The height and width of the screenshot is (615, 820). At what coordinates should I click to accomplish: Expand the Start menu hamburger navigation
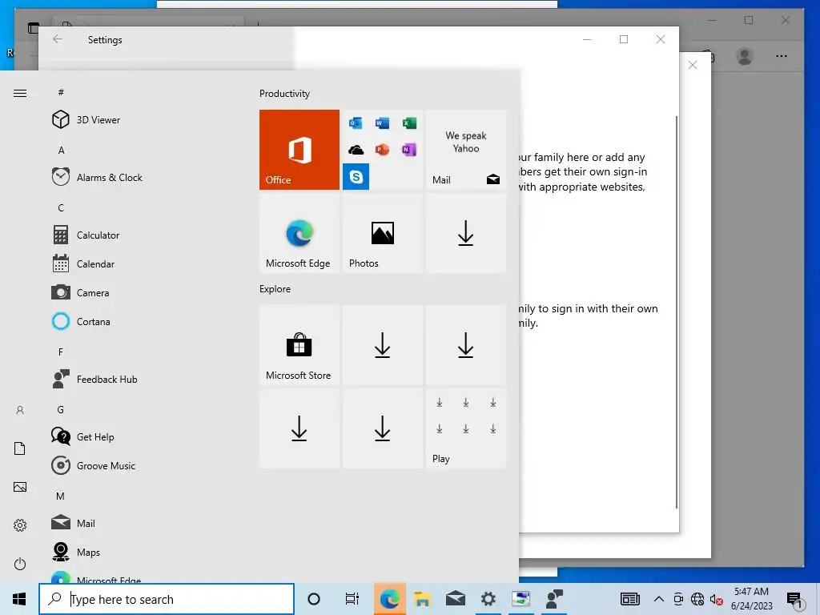20,93
